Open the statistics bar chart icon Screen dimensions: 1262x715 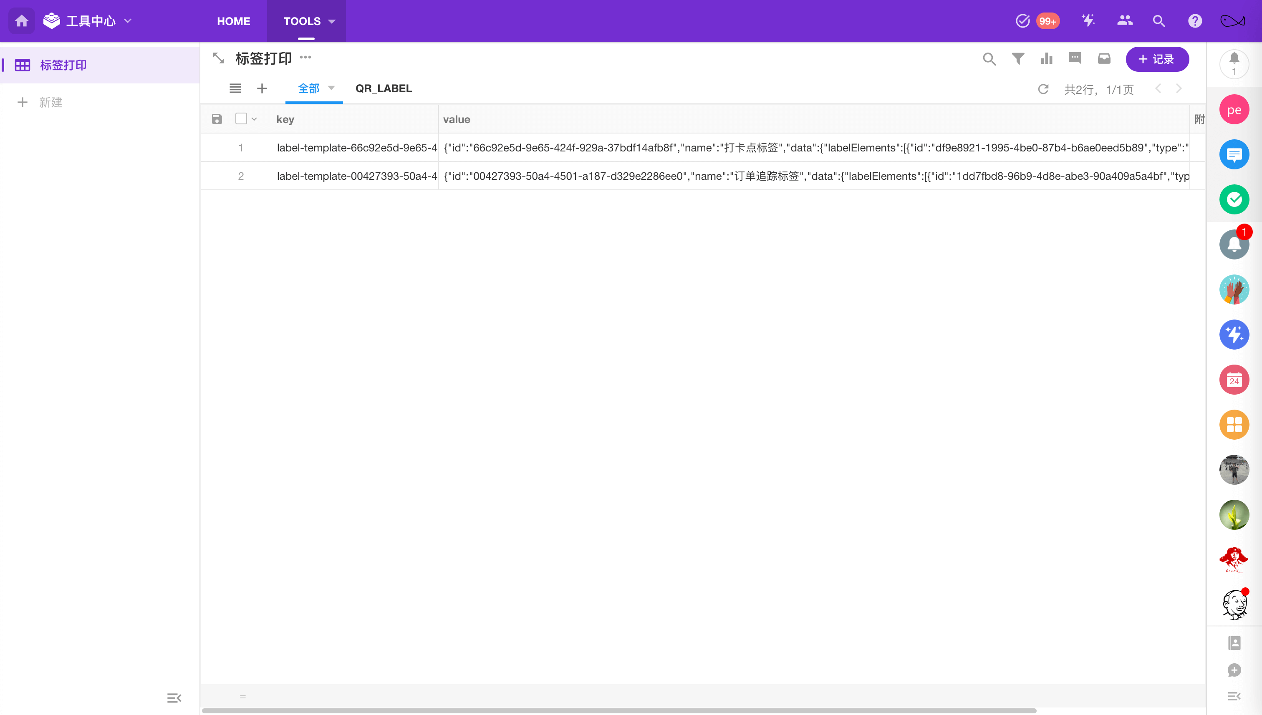[1046, 59]
